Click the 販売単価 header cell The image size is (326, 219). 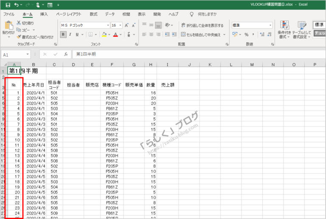click(x=134, y=85)
